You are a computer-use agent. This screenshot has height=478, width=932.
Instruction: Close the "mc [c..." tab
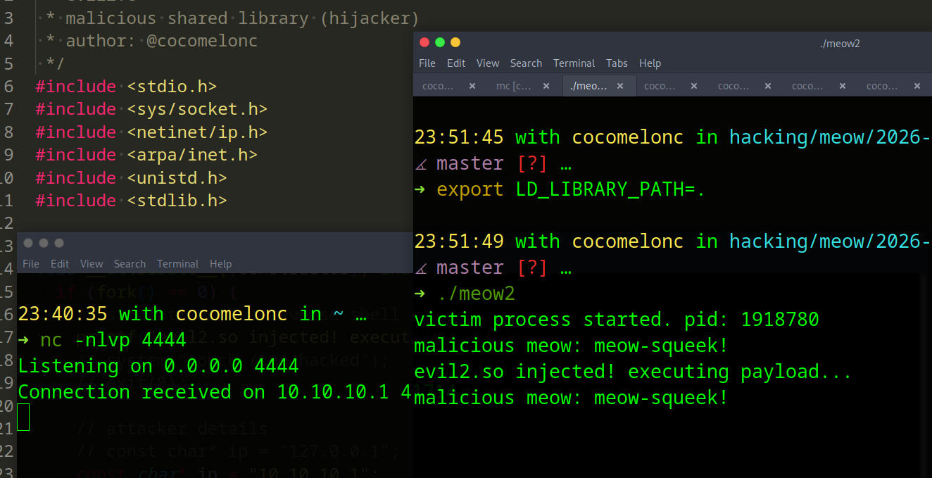point(546,84)
